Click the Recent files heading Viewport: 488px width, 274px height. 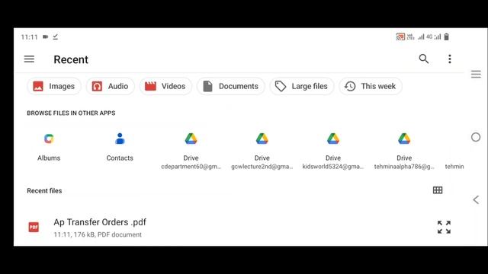[x=44, y=191]
